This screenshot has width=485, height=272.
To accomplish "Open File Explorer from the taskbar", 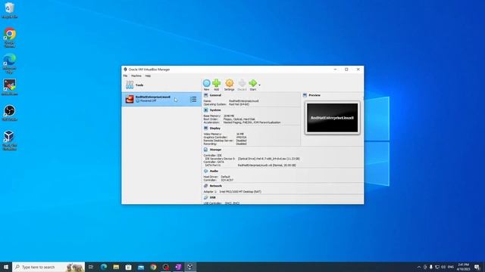I will pyautogui.click(x=116, y=267).
